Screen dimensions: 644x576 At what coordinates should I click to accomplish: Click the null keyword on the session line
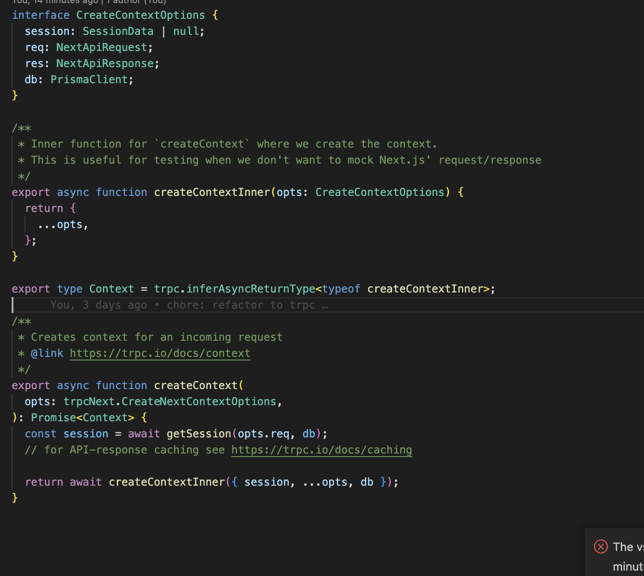tap(186, 31)
